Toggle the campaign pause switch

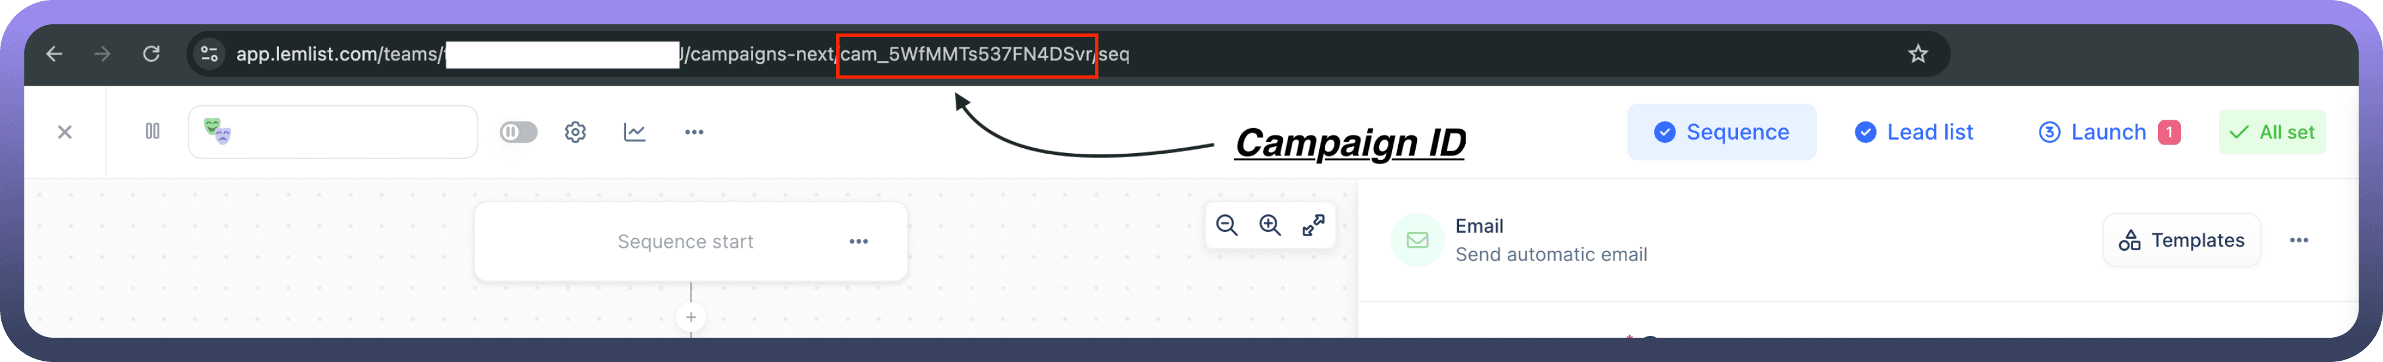click(519, 132)
